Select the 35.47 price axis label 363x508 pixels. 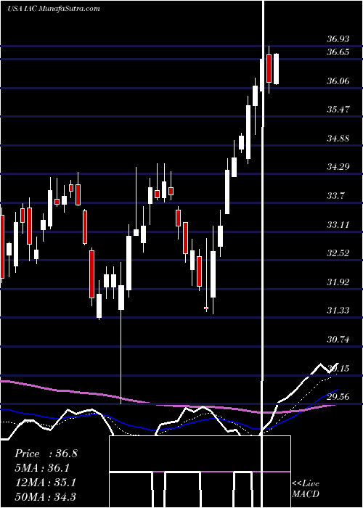(338, 110)
